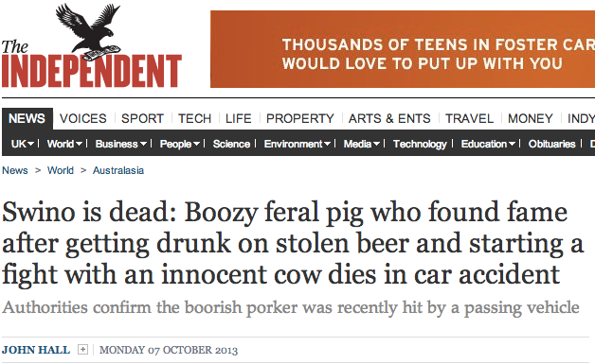Open the TRAVEL section

(x=469, y=118)
